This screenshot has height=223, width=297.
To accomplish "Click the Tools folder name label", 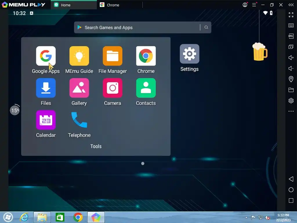I will [96, 146].
